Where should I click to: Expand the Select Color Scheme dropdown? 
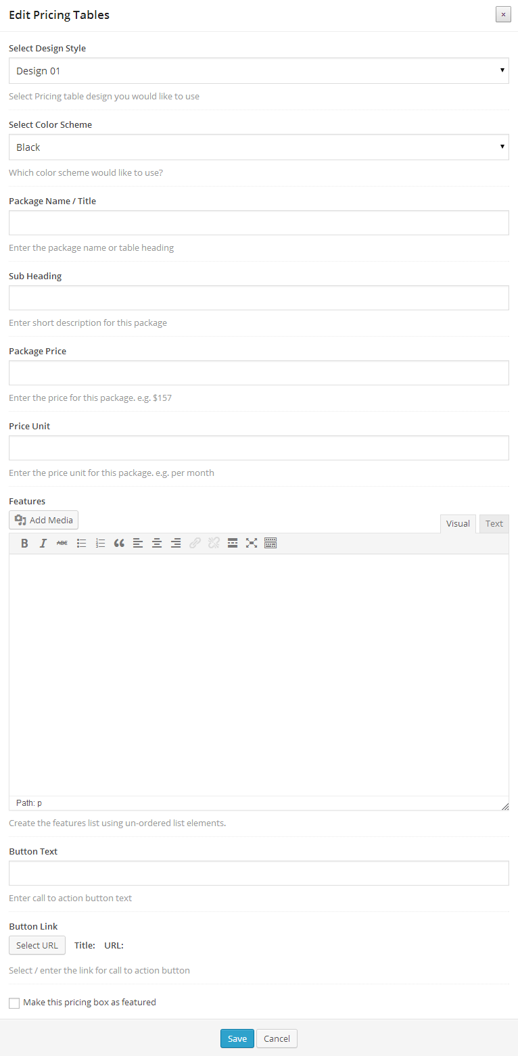tap(258, 147)
